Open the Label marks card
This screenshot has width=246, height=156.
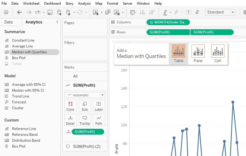pyautogui.click(x=99, y=106)
